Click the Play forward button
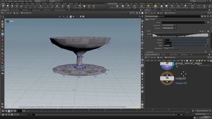212x119 pixels. coord(12,111)
